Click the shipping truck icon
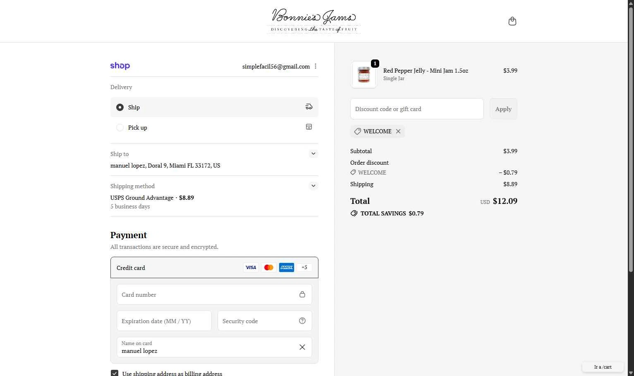 pyautogui.click(x=309, y=106)
